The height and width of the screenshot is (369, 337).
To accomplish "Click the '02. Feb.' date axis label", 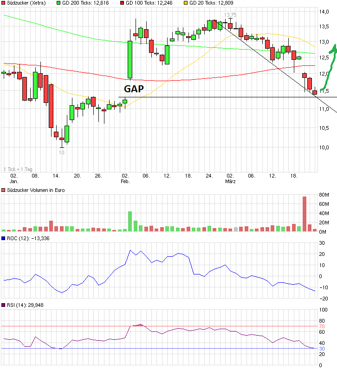I will coord(125,178).
